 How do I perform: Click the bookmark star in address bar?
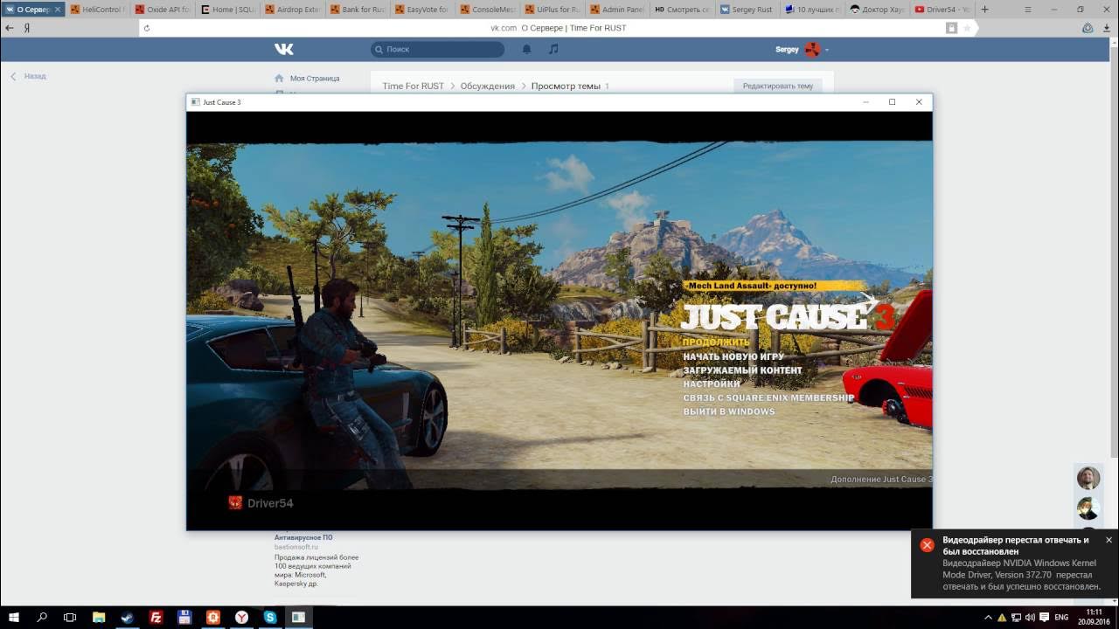pos(967,28)
